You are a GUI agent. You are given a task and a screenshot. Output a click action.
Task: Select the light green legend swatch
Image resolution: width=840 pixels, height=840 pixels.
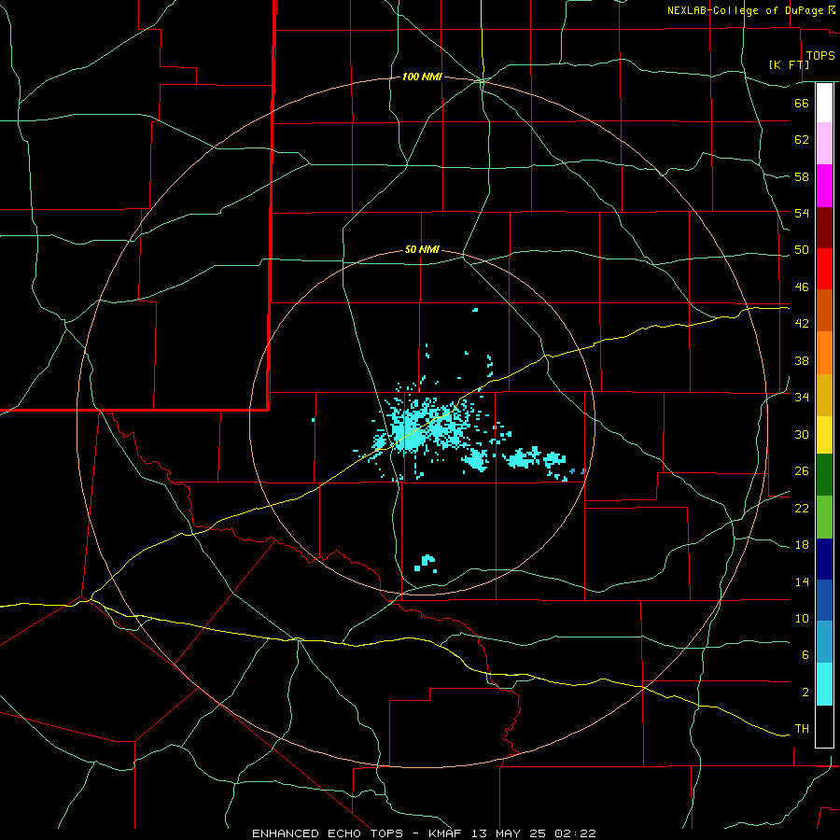click(x=824, y=517)
